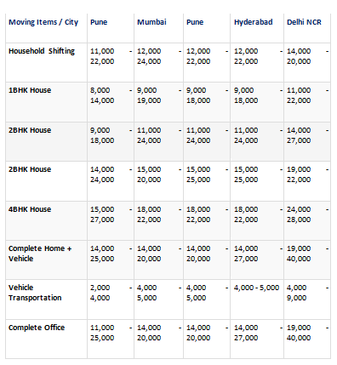Click Complete Home + Vehicle price '14,000 - 25,000'
The width and height of the screenshot is (337, 365).
tap(111, 254)
